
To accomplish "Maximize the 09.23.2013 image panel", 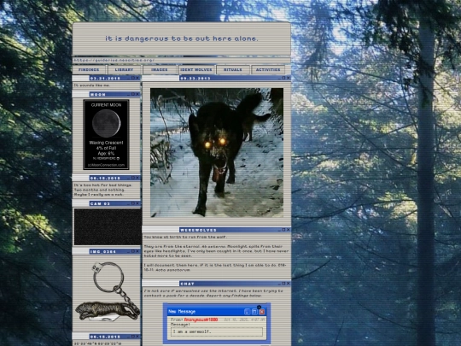I will (283, 78).
